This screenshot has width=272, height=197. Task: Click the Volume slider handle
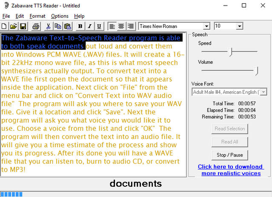256,71
